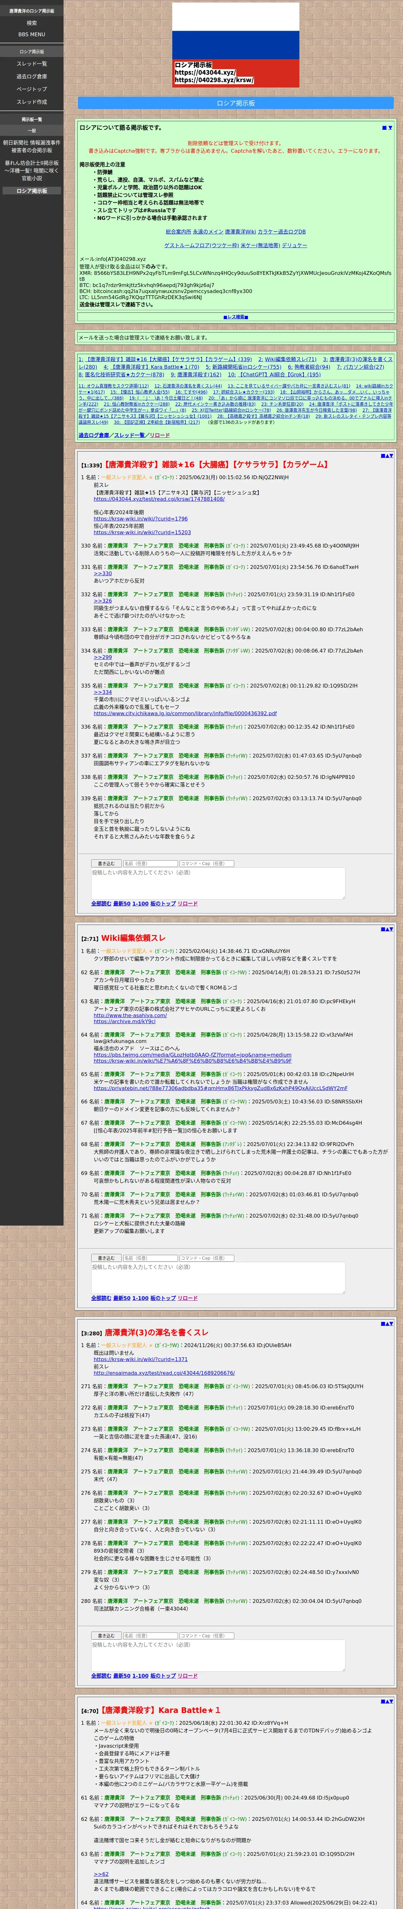Click the ■レス検索■ link
The width and height of the screenshot is (403, 1909).
point(236,317)
